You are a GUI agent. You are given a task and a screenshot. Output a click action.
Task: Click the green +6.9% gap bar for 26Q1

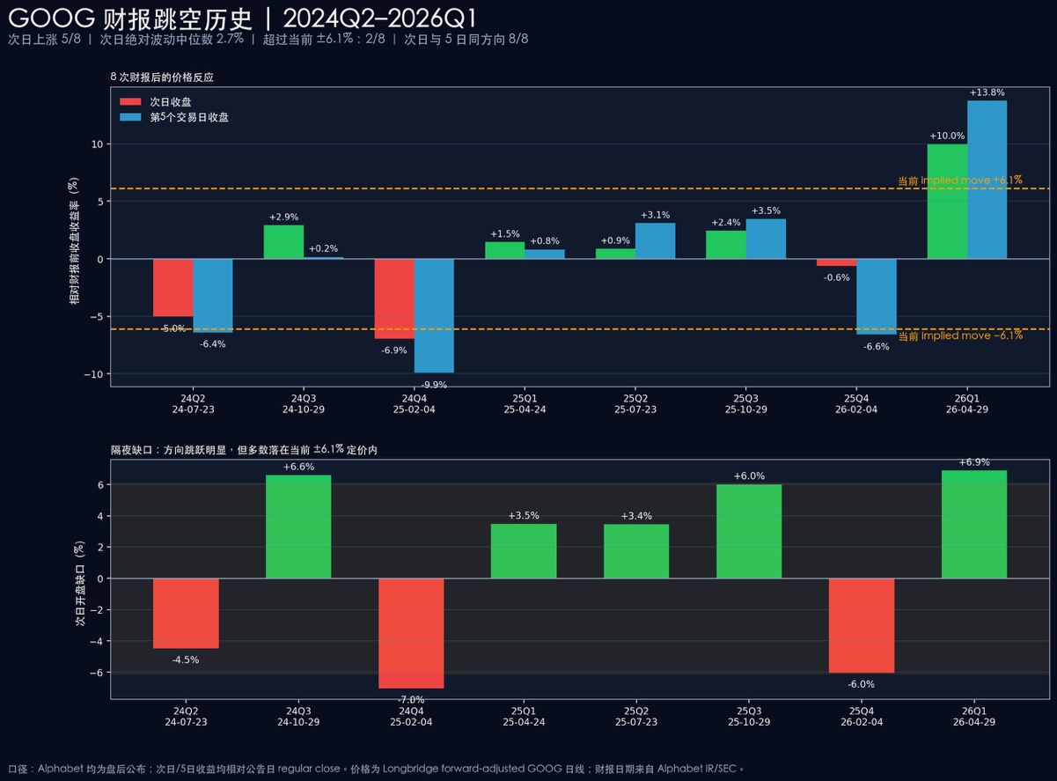pyautogui.click(x=974, y=525)
